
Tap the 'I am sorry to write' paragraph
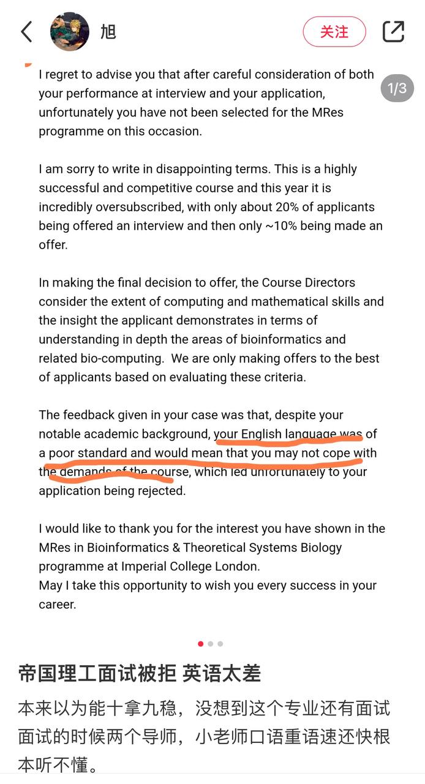[x=210, y=206]
